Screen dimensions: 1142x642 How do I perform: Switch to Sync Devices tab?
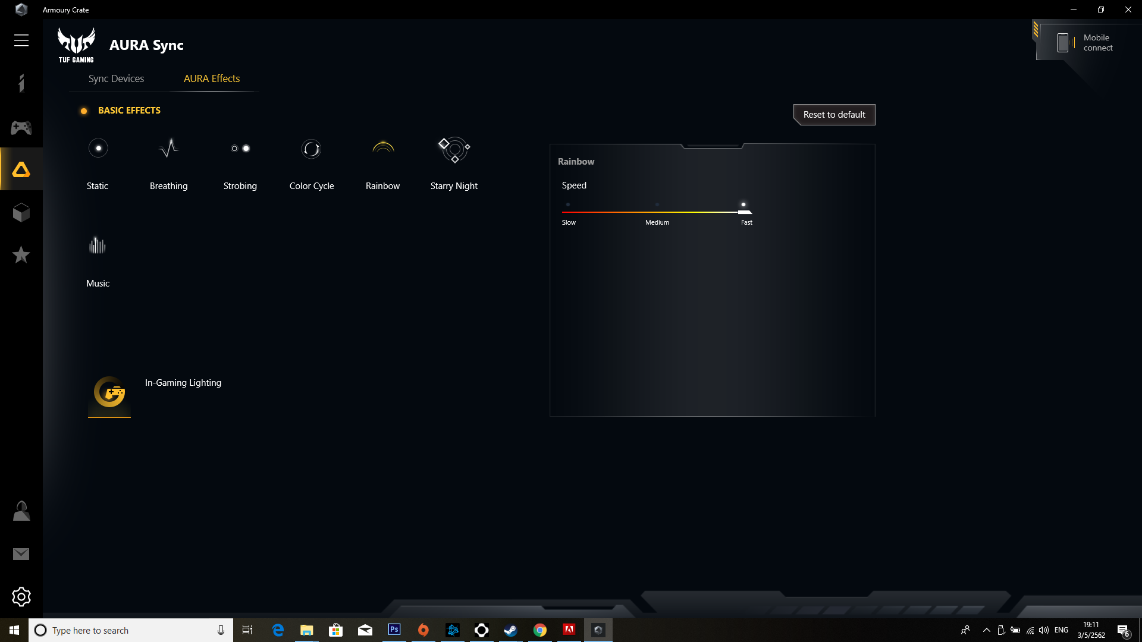point(117,78)
